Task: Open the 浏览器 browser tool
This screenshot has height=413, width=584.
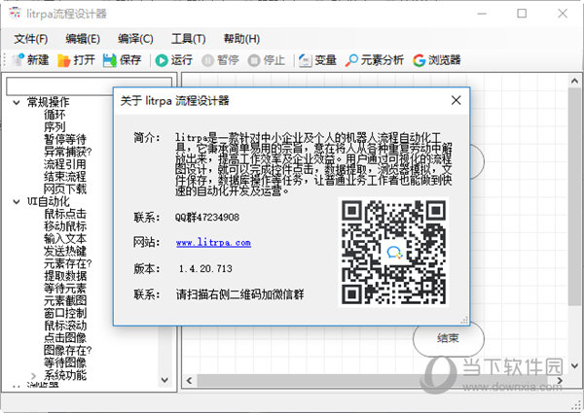Action: click(x=436, y=60)
